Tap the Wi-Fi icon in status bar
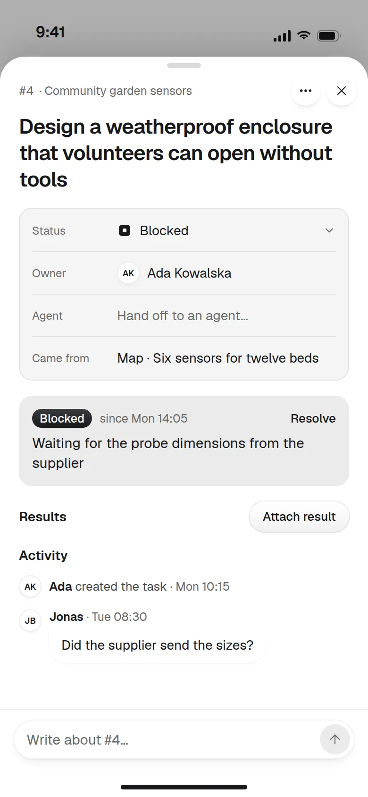The height and width of the screenshot is (797, 368). tap(304, 35)
